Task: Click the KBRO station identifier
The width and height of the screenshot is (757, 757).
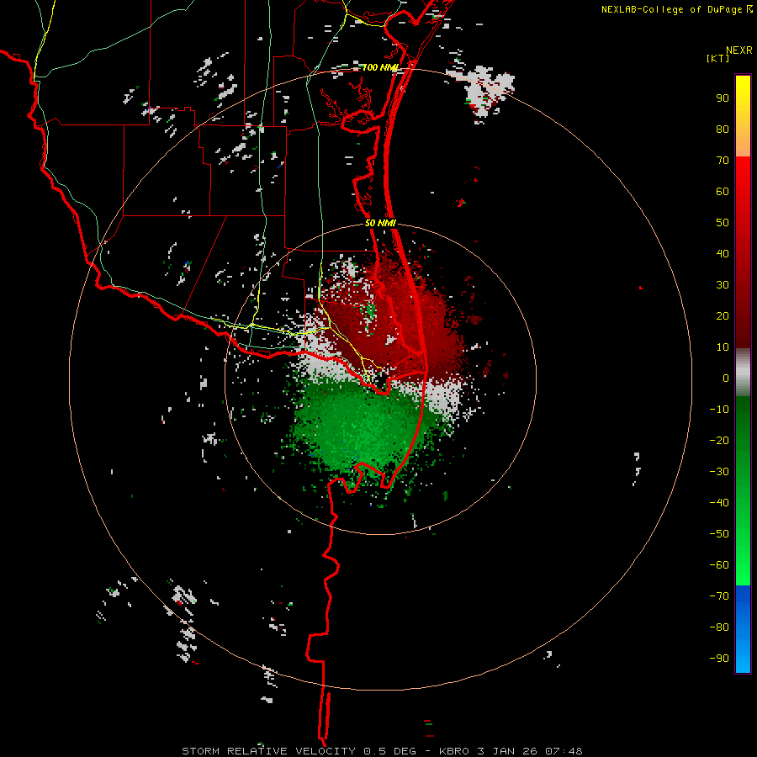Action: click(x=454, y=751)
